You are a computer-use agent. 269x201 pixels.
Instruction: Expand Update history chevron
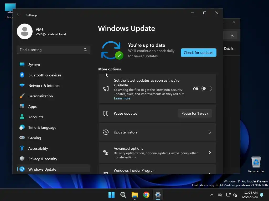[x=210, y=132]
